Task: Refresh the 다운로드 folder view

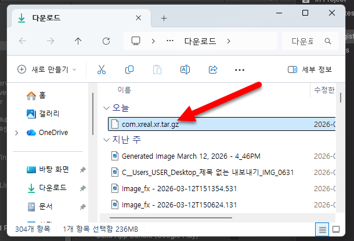Action: pos(106,41)
